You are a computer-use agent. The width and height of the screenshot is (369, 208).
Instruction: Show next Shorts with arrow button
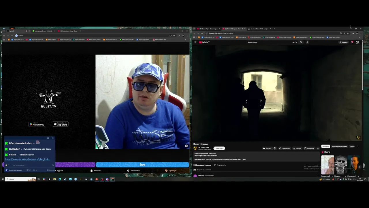[x=359, y=167]
